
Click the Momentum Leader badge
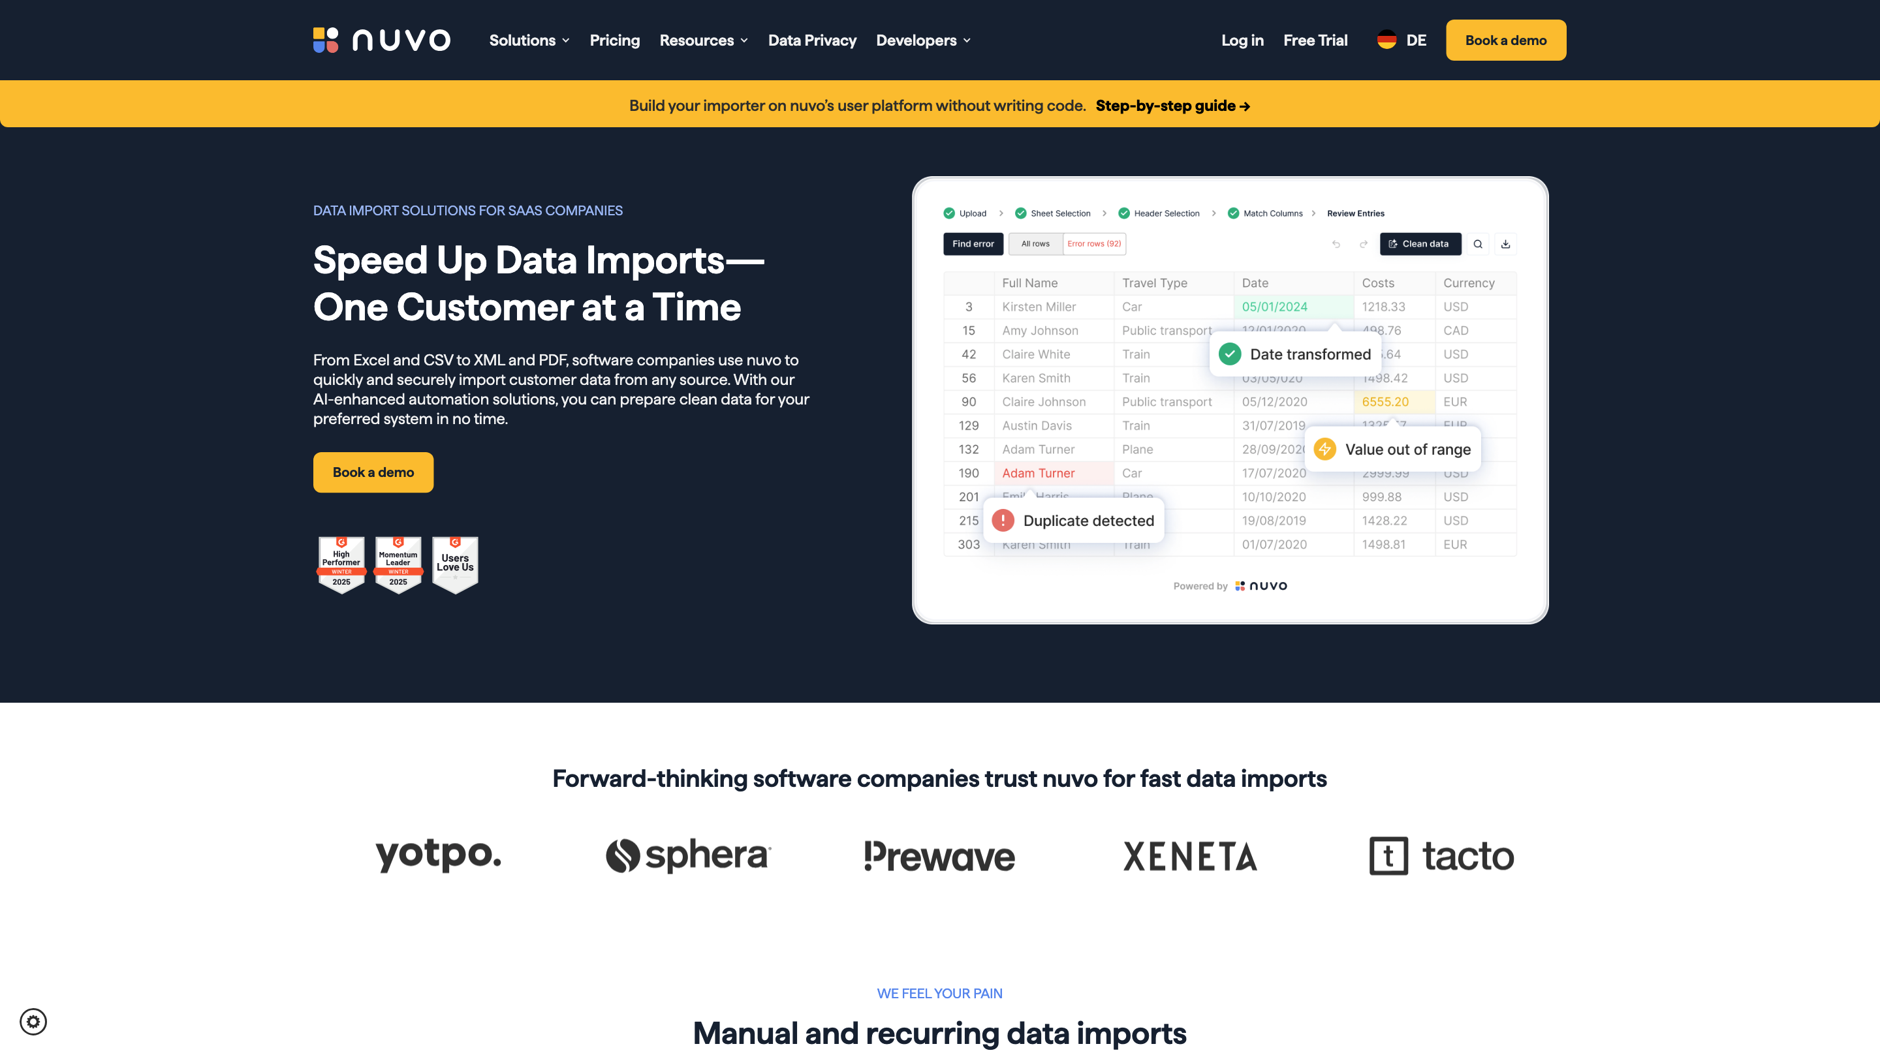(x=398, y=565)
